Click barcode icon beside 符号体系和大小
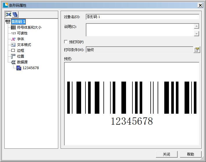206x162 pixels. (x=13, y=27)
